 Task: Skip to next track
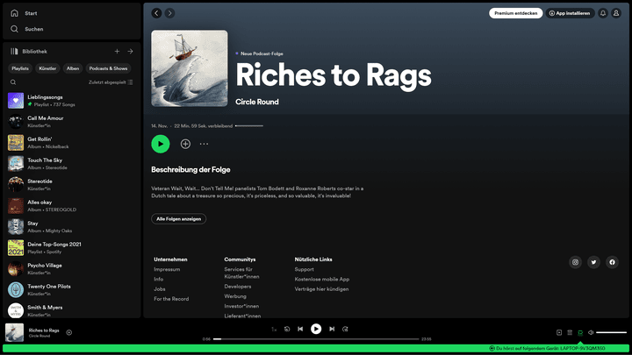tap(332, 329)
